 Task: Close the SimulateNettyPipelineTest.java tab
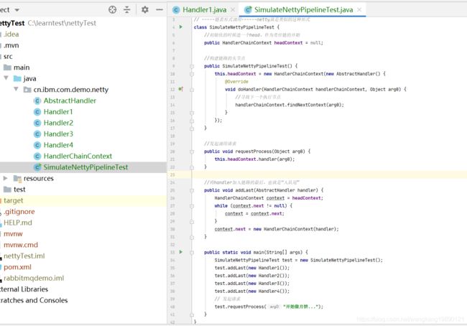coord(359,10)
